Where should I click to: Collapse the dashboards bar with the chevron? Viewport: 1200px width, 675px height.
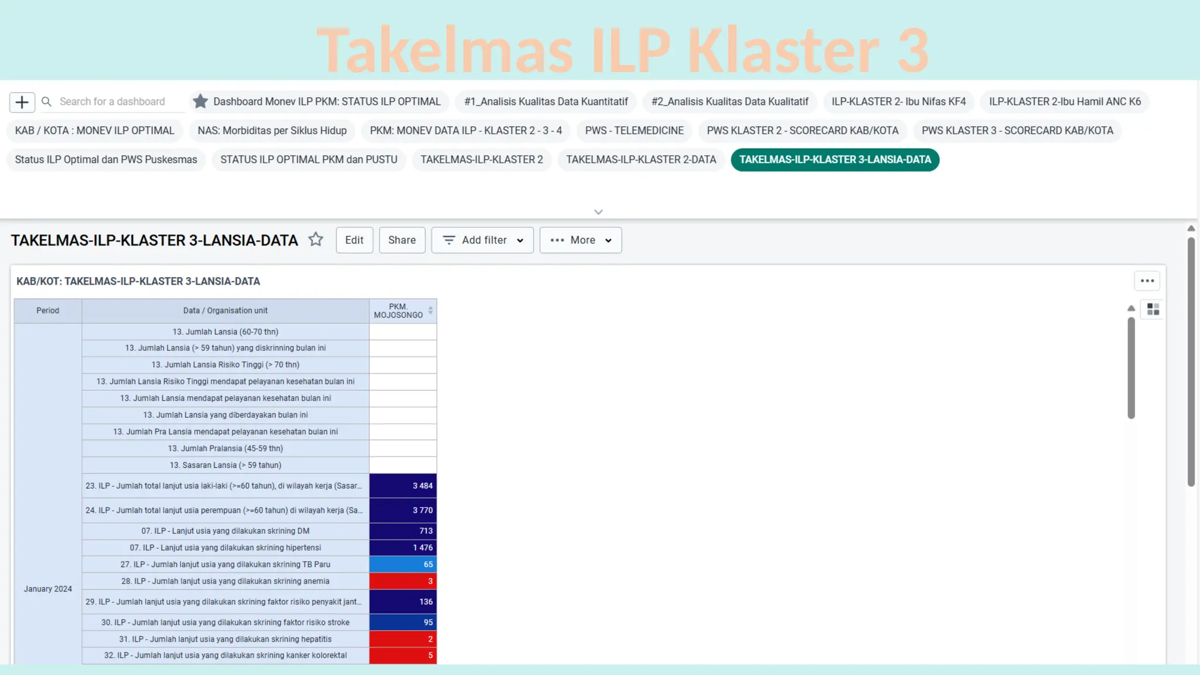[598, 212]
